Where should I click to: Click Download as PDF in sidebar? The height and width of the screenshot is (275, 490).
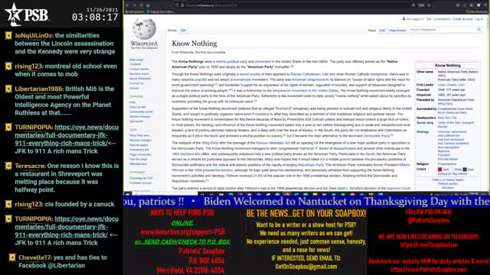click(x=141, y=178)
